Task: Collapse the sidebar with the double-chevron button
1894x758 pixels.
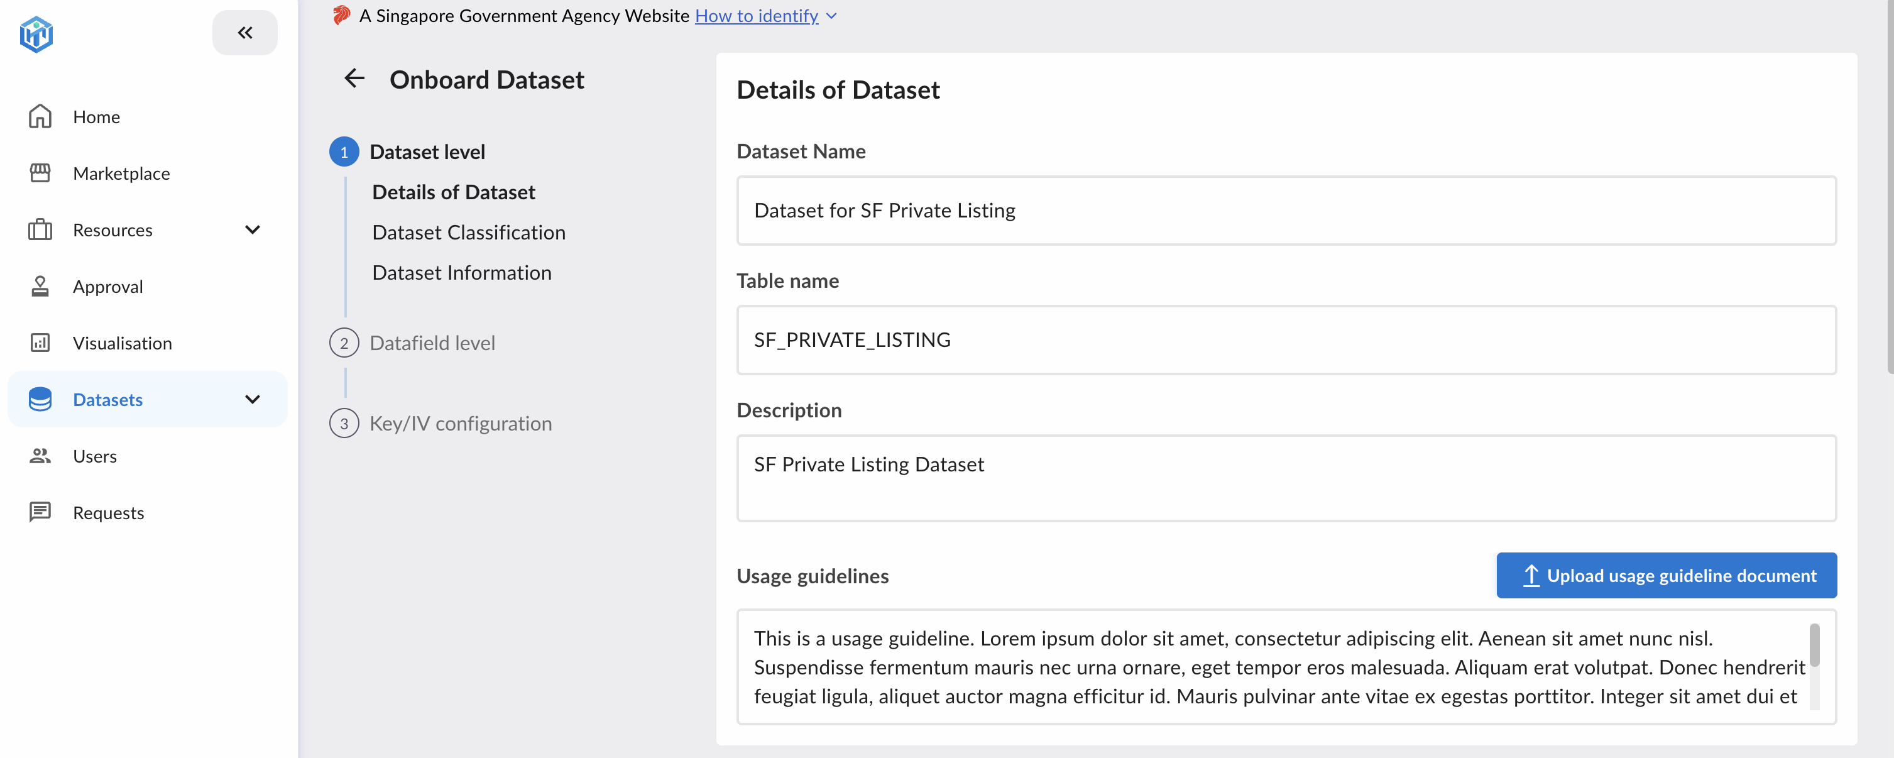Action: (245, 32)
